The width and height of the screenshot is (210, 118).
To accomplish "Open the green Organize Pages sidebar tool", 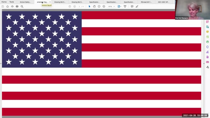I will coord(207,37).
